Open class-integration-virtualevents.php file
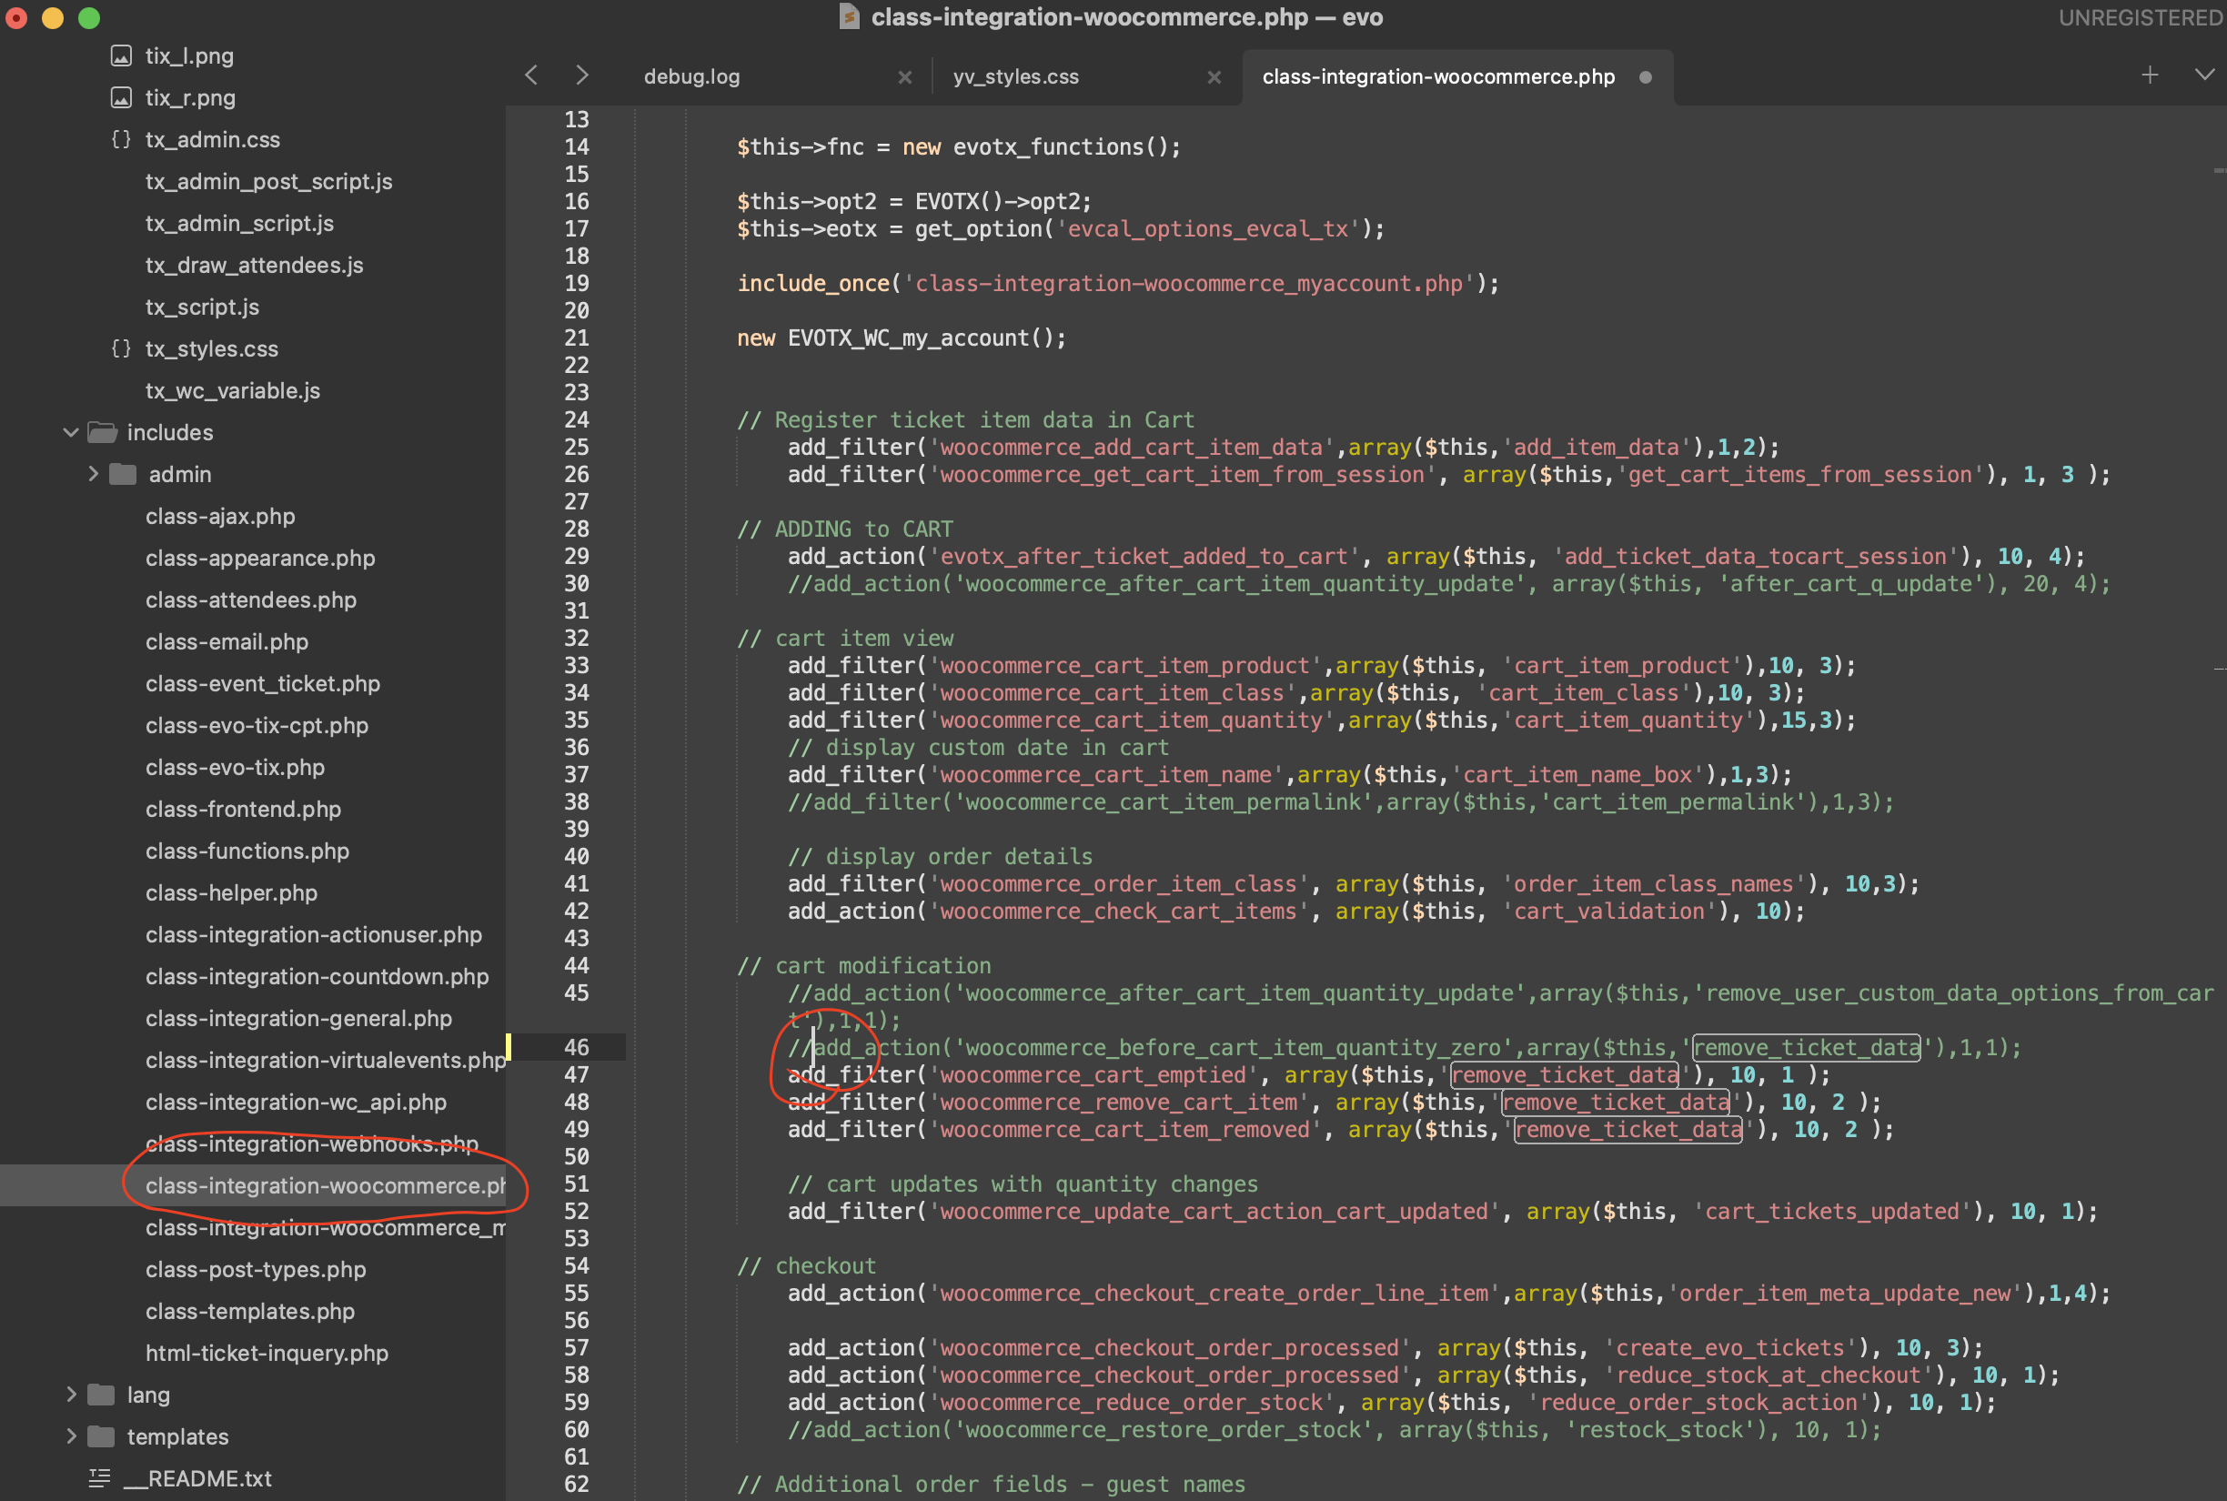2227x1501 pixels. pyautogui.click(x=326, y=1061)
